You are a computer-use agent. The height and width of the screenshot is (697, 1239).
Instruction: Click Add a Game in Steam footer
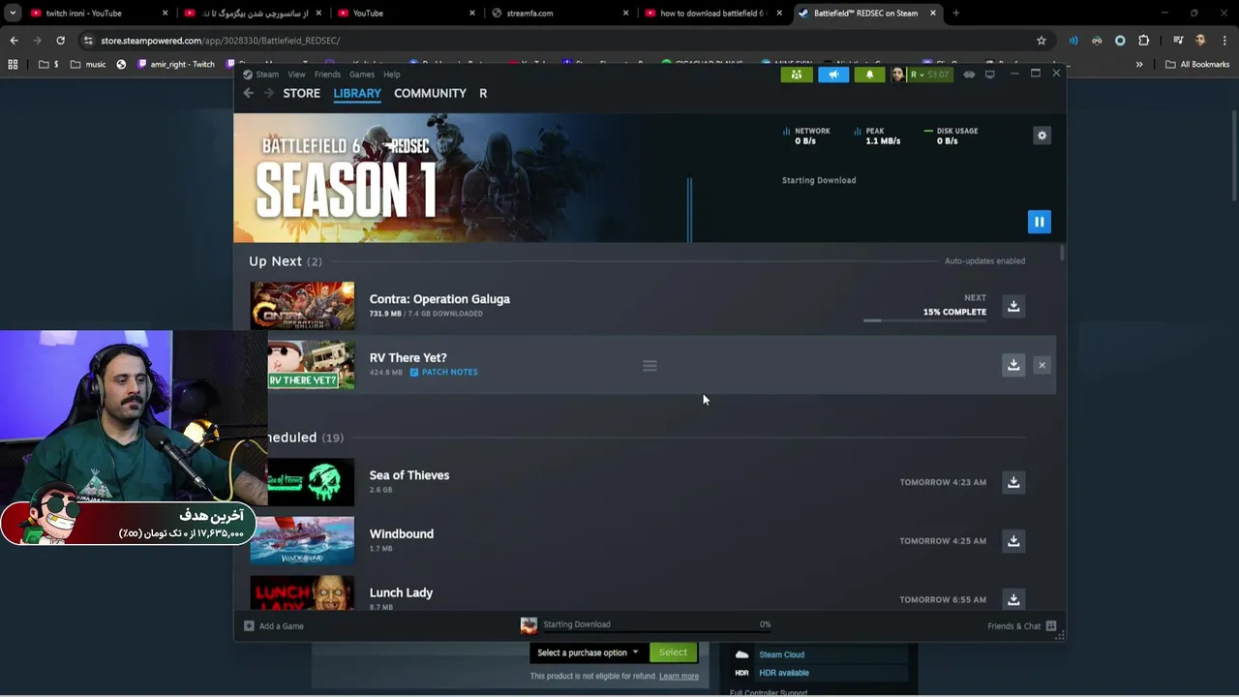pos(274,626)
